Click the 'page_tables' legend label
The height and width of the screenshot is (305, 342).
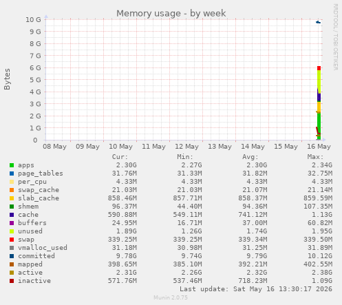pyautogui.click(x=41, y=173)
